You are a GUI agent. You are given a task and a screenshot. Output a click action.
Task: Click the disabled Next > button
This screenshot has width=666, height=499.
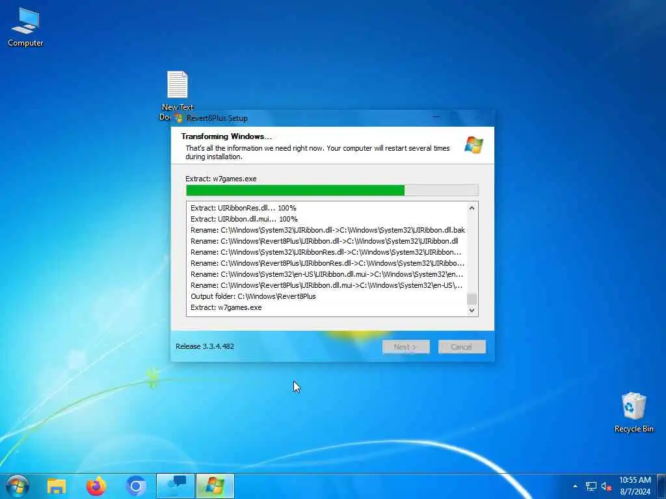click(406, 347)
